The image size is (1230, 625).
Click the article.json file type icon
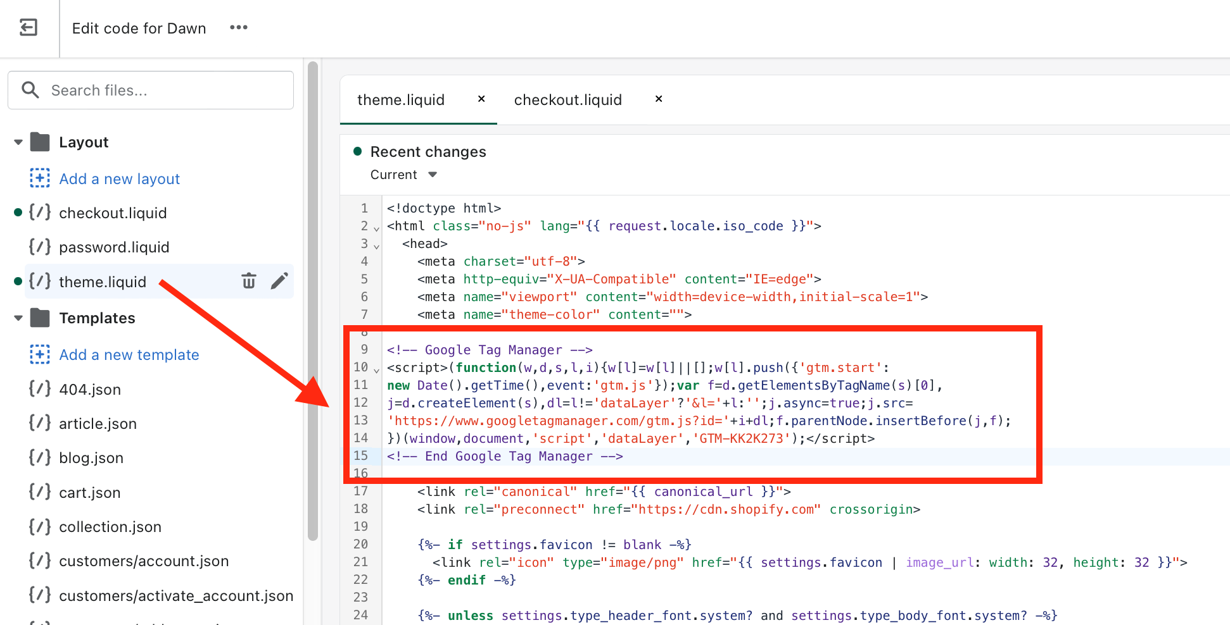click(x=40, y=423)
